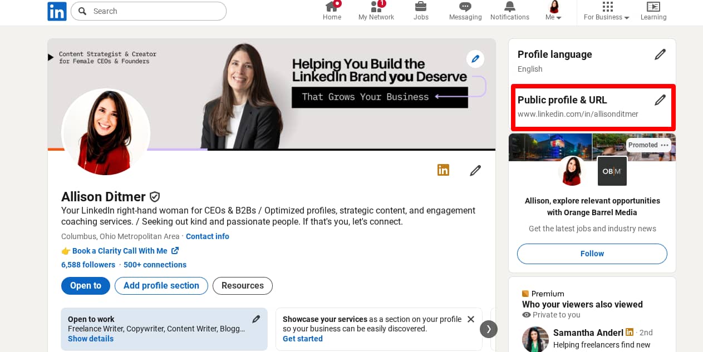Expand the For Business menu
Viewport: 703px width, 352px height.
point(607,12)
